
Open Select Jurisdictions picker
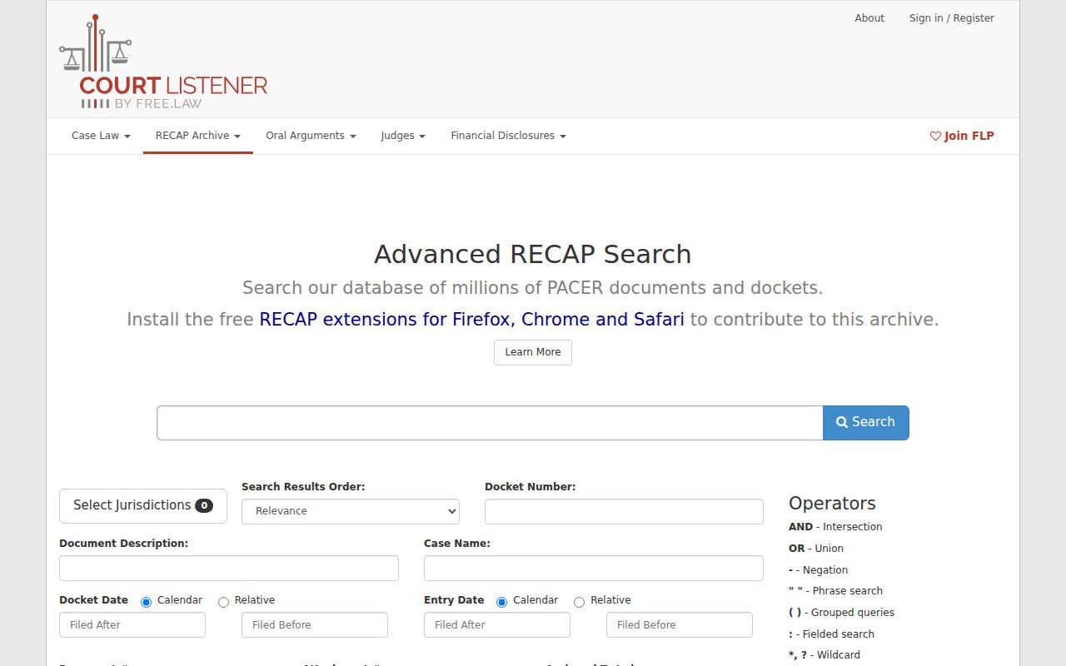tap(143, 506)
